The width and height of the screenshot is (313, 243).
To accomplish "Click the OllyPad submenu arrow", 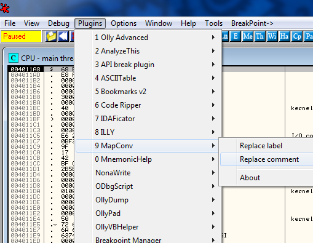I will click(213, 213).
